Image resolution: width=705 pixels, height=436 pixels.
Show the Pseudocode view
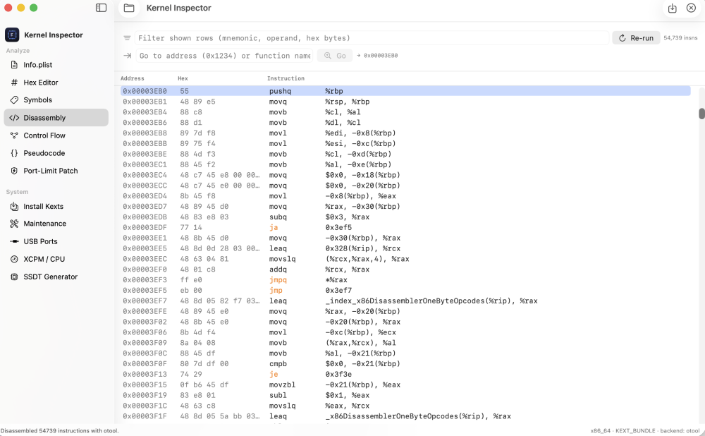click(x=56, y=153)
